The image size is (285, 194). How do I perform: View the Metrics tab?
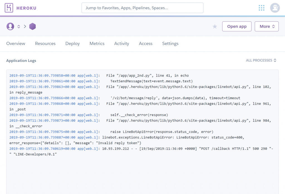[97, 43]
